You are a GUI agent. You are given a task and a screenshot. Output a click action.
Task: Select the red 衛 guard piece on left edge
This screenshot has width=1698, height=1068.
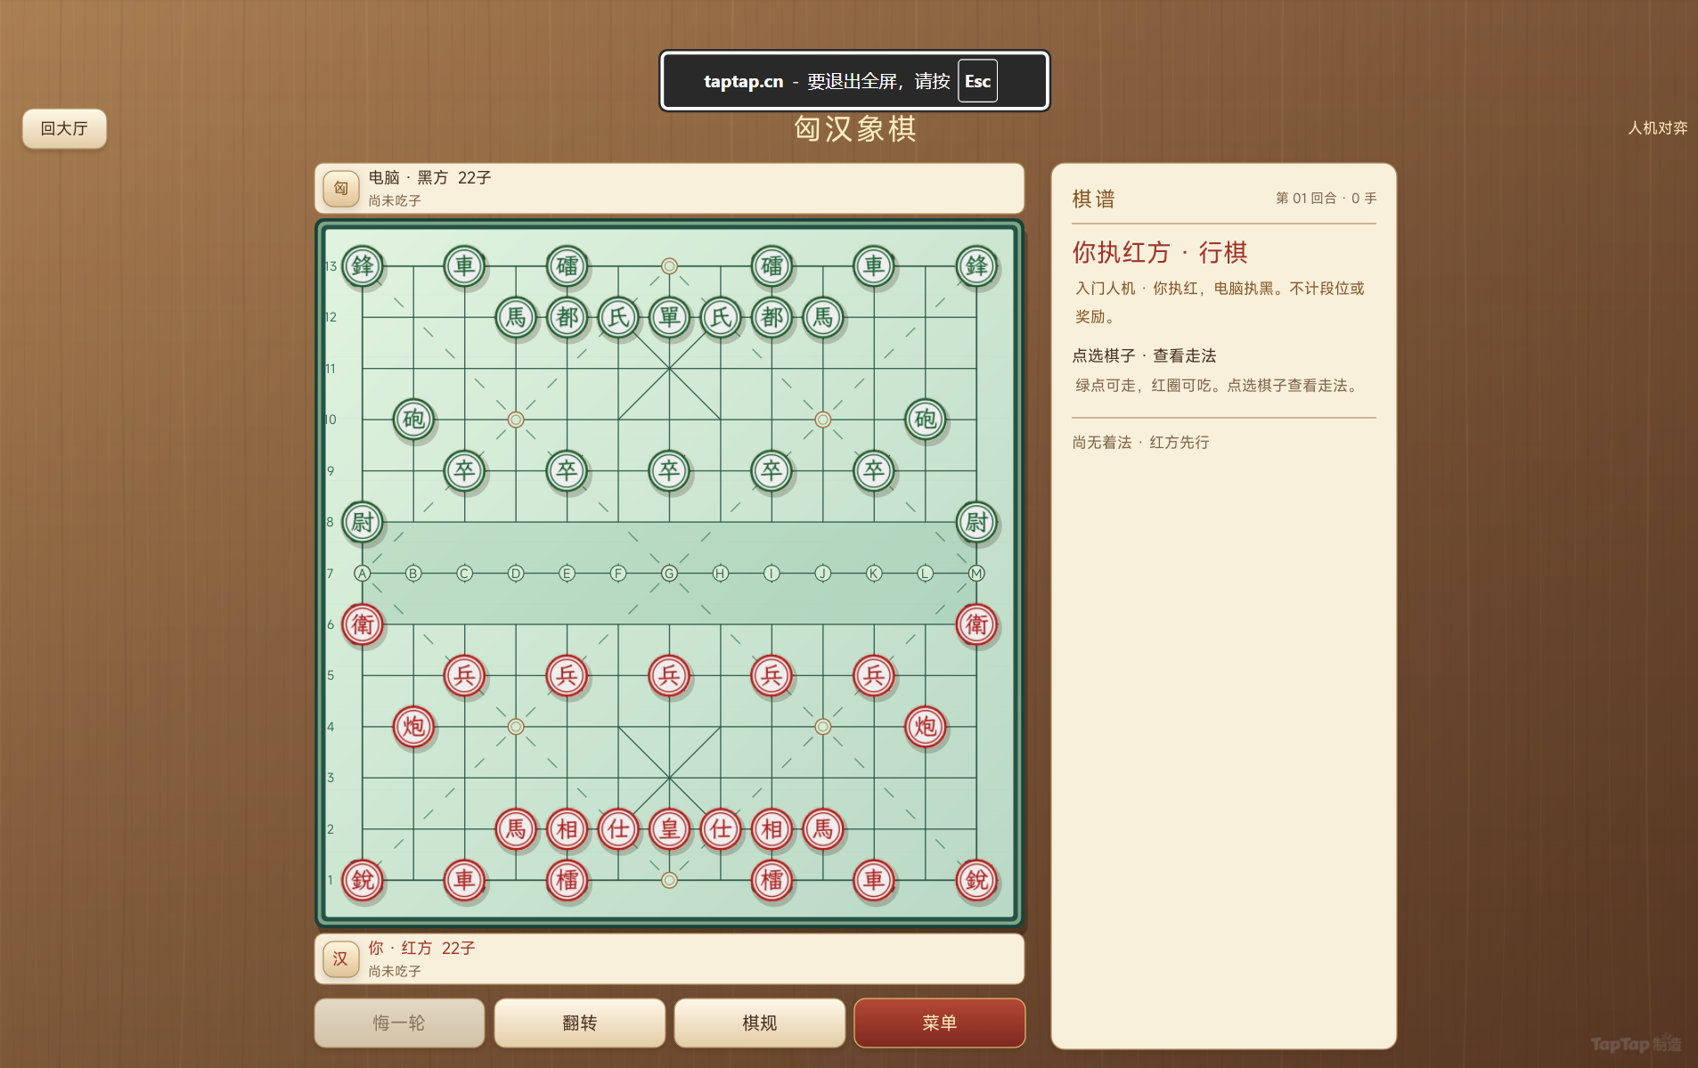click(363, 624)
